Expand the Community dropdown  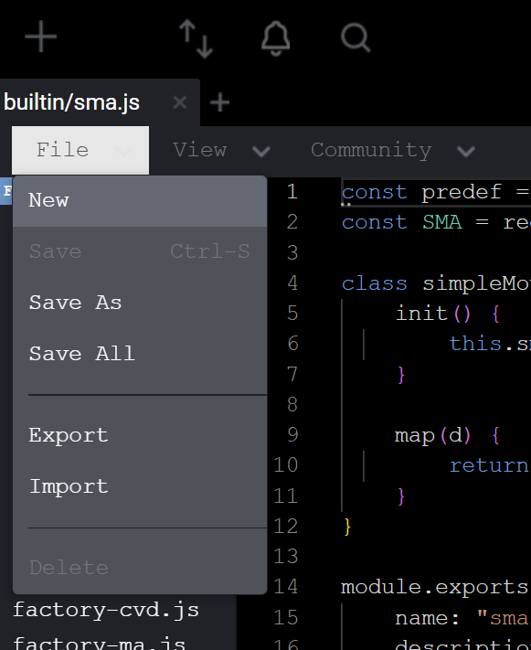pos(393,150)
